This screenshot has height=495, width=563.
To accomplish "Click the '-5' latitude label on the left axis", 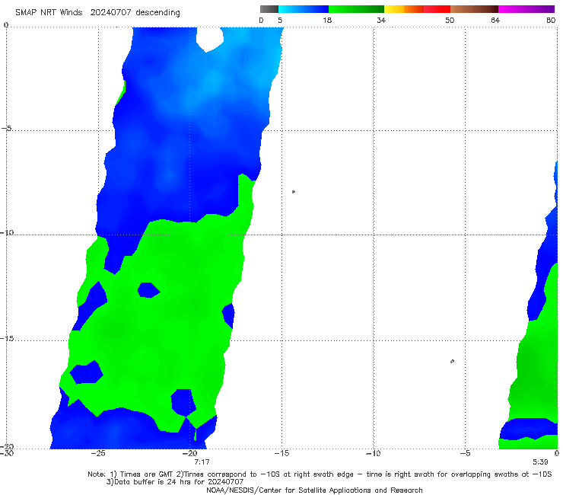I will click(7, 129).
